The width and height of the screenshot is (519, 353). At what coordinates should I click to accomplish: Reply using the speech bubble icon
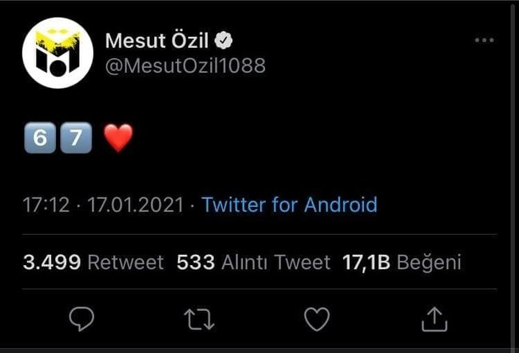coord(81,319)
